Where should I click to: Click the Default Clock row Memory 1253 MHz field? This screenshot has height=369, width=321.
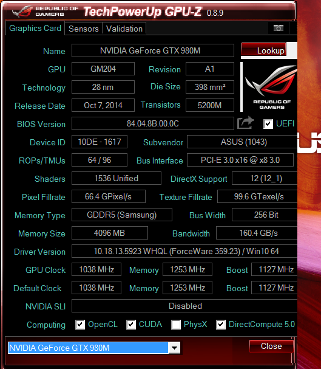[x=188, y=288]
